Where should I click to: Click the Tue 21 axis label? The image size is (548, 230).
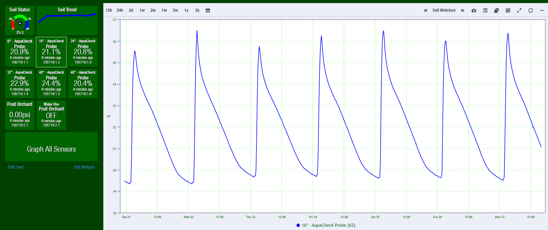pos(126,217)
